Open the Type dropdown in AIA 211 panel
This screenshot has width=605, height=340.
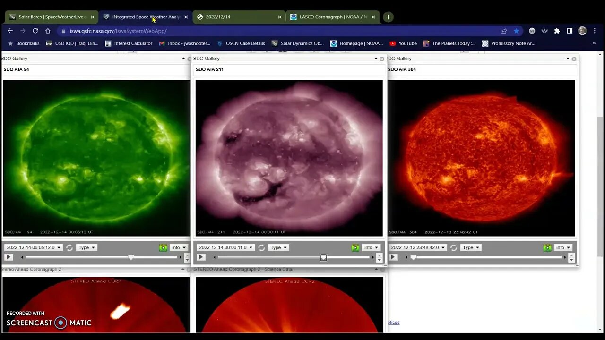(x=278, y=247)
